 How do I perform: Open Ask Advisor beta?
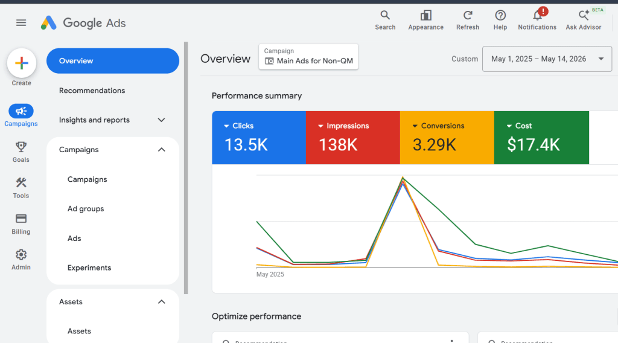coord(584,20)
